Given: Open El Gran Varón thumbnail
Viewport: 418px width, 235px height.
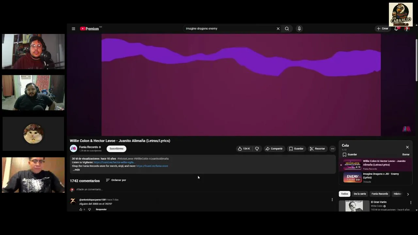Looking at the screenshot, I should tap(354, 206).
